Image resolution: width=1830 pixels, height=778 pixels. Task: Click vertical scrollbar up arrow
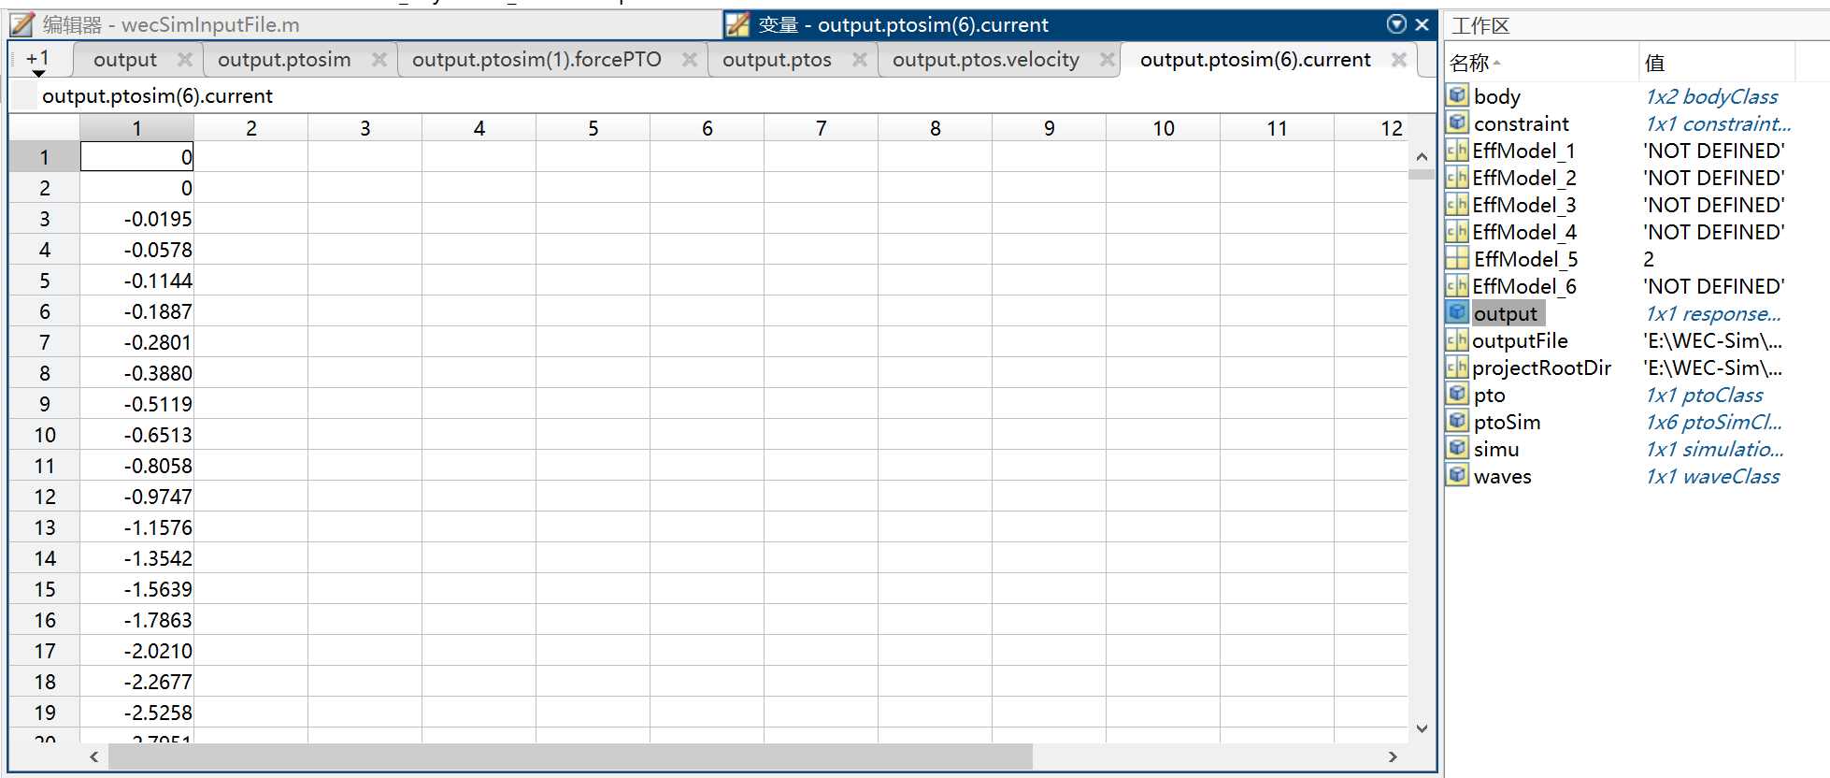coord(1422,157)
